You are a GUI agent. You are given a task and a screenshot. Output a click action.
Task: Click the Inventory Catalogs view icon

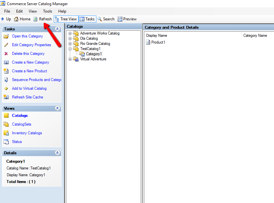click(6, 133)
